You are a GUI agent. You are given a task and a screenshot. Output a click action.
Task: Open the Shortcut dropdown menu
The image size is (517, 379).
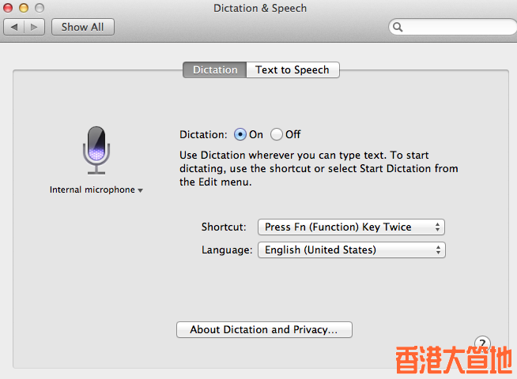click(351, 227)
